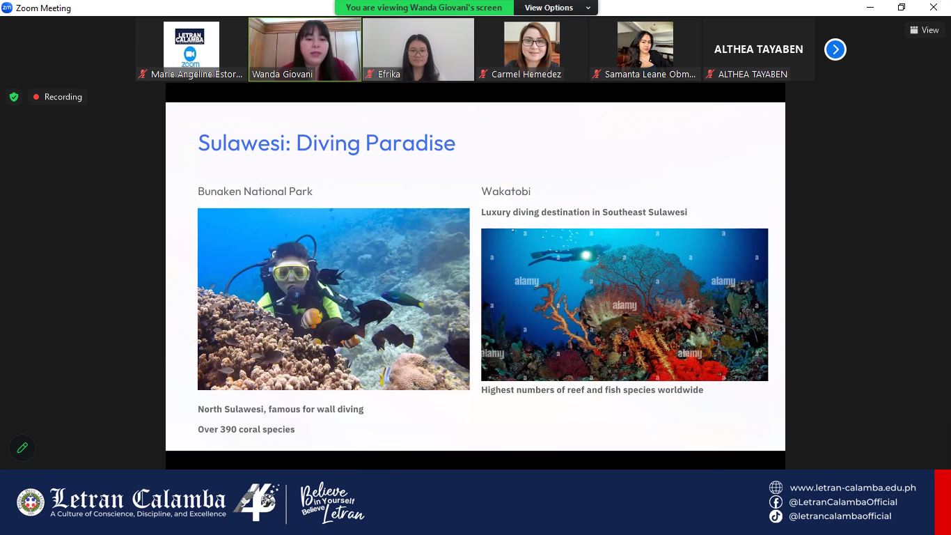The width and height of the screenshot is (951, 535).
Task: Click the Facebook icon in footer banner
Action: pyautogui.click(x=776, y=502)
